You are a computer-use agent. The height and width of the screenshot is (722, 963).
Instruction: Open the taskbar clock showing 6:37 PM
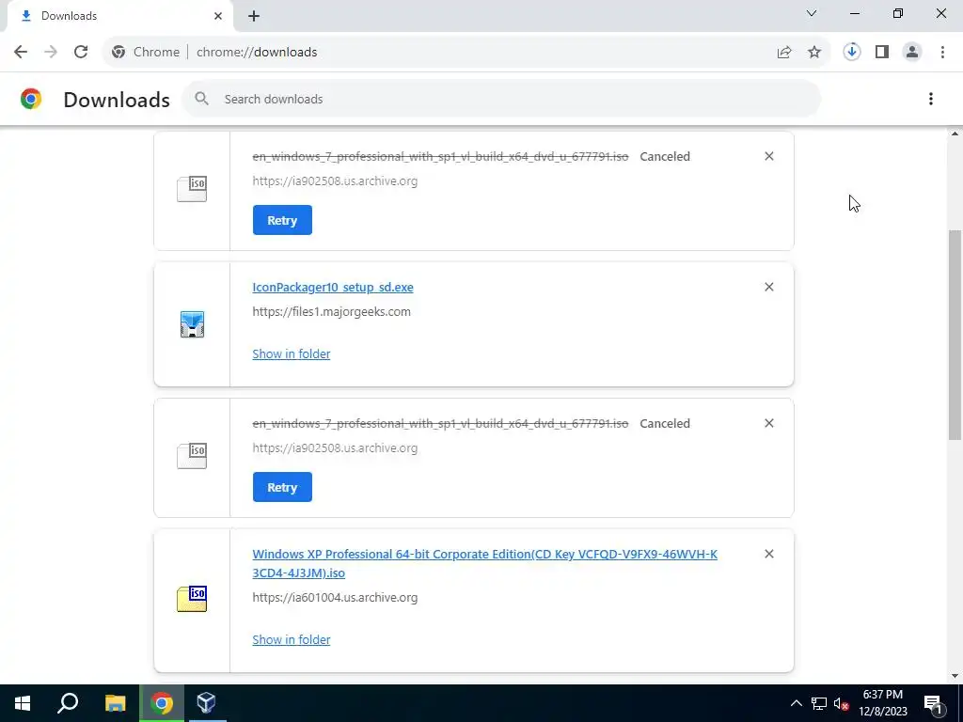[x=883, y=703]
